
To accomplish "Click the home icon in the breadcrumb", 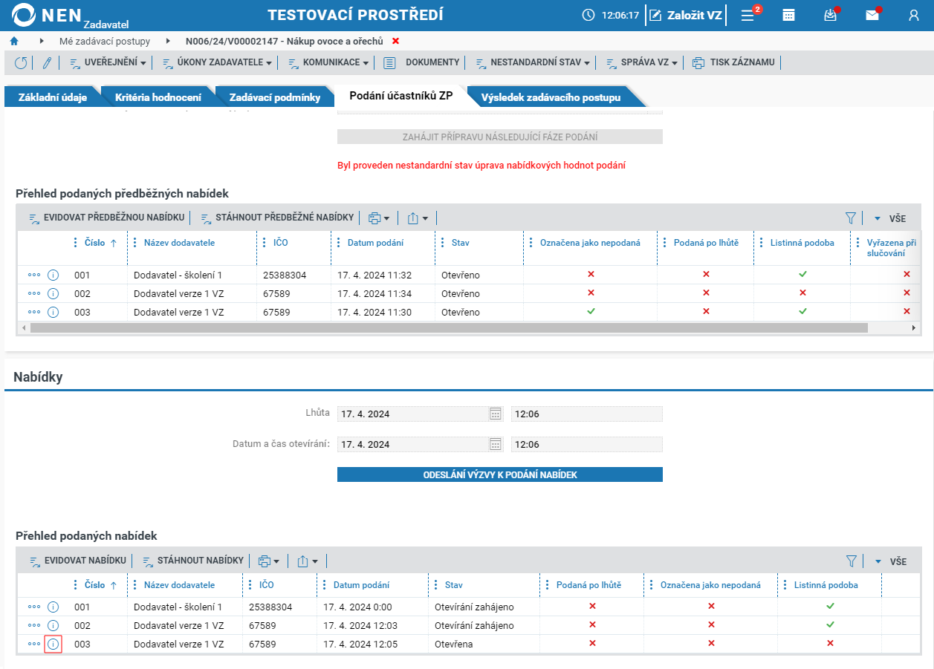I will tap(14, 41).
